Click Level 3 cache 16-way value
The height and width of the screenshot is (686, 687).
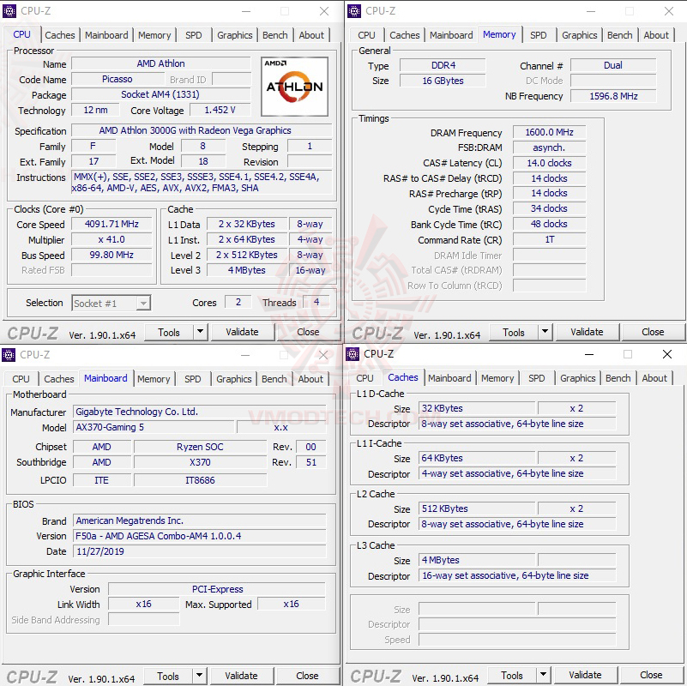coord(310,270)
